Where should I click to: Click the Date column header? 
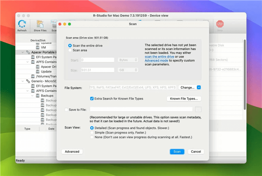pos(51,129)
